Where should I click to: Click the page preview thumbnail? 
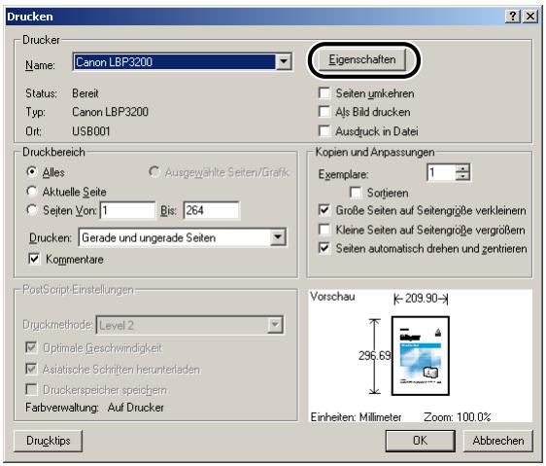tap(421, 356)
